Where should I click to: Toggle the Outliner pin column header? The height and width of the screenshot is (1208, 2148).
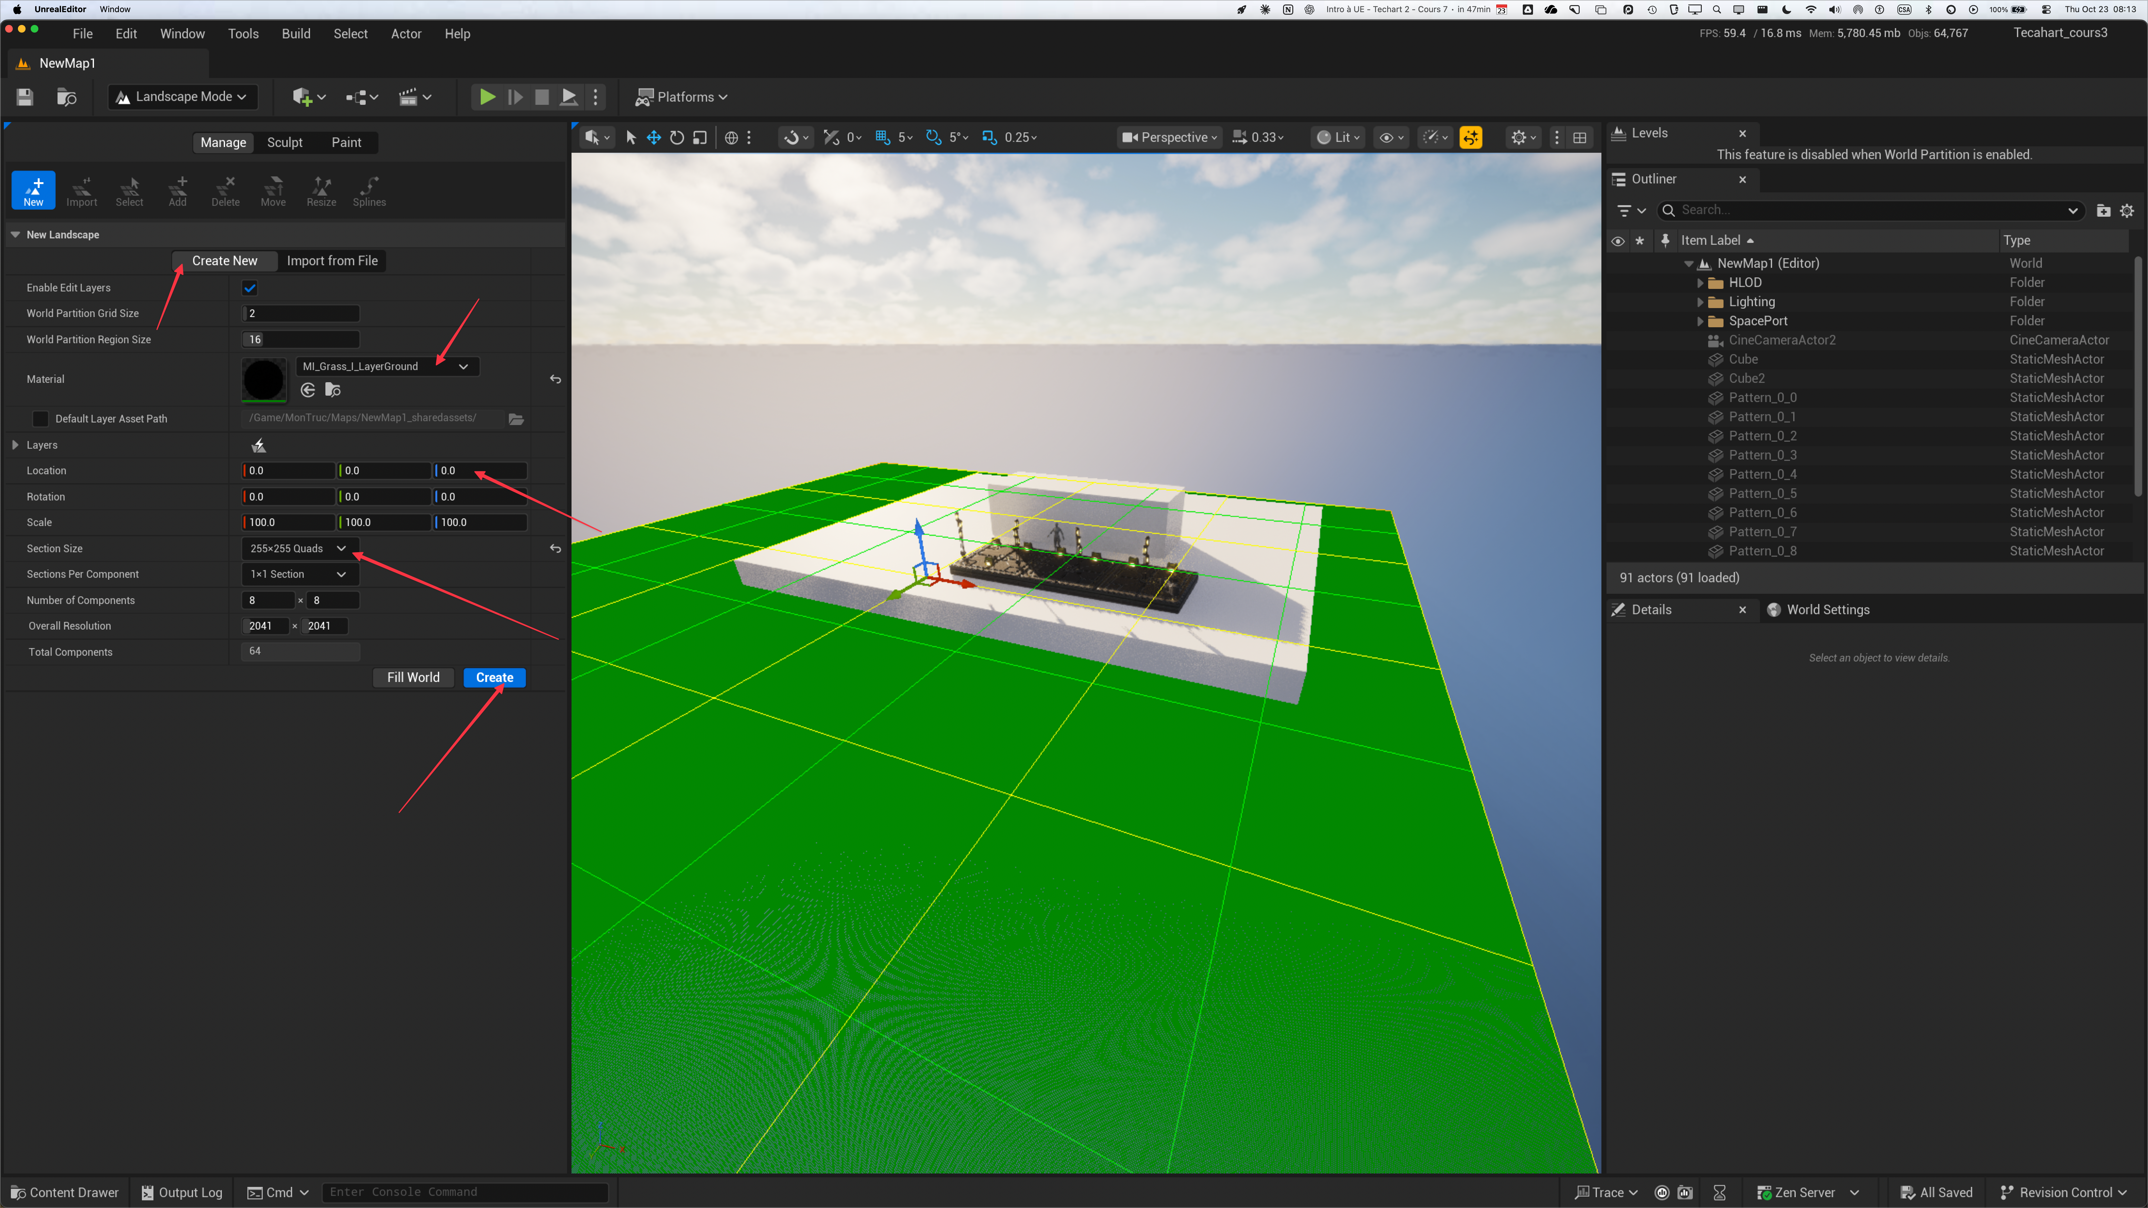(x=1665, y=241)
